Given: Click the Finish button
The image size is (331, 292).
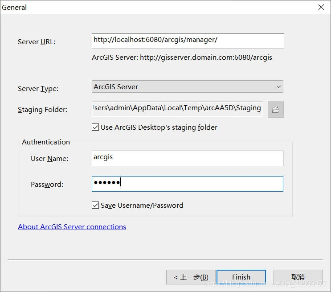Looking at the screenshot, I should pos(241,277).
